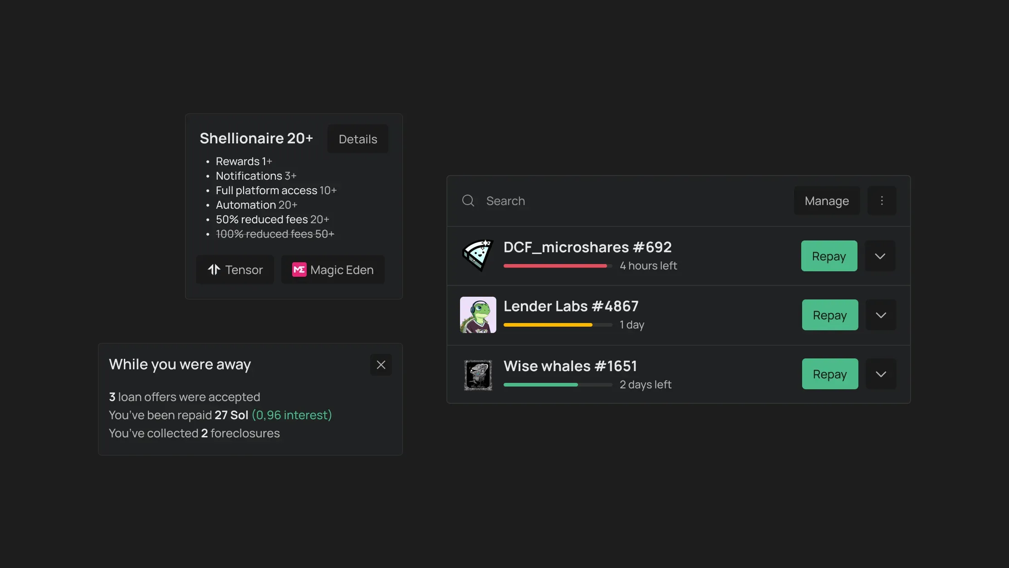Click Full platform access 10+ item

point(276,191)
